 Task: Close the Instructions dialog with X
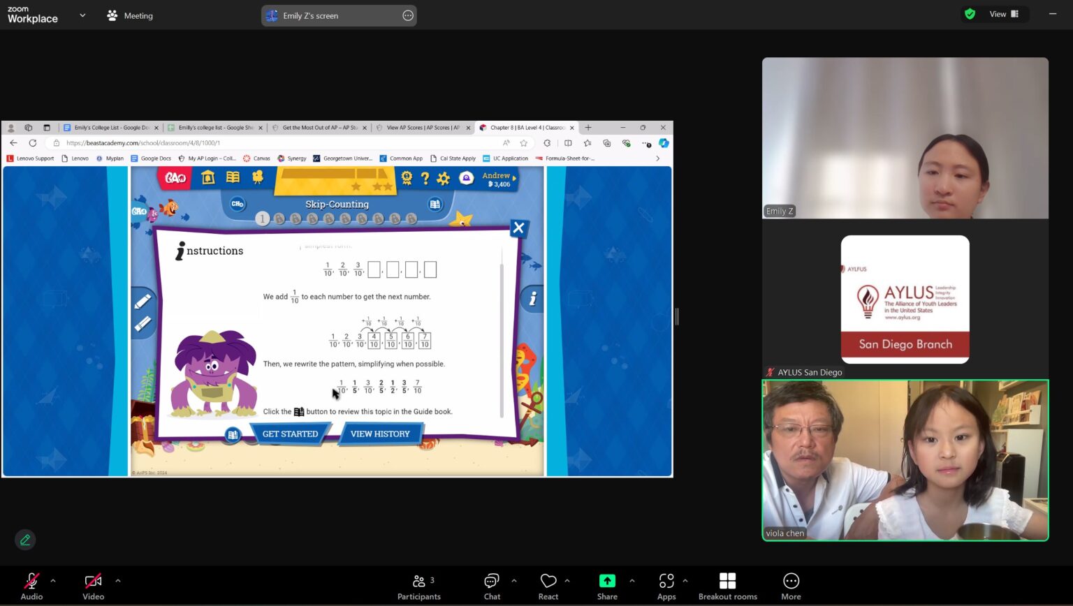point(518,228)
